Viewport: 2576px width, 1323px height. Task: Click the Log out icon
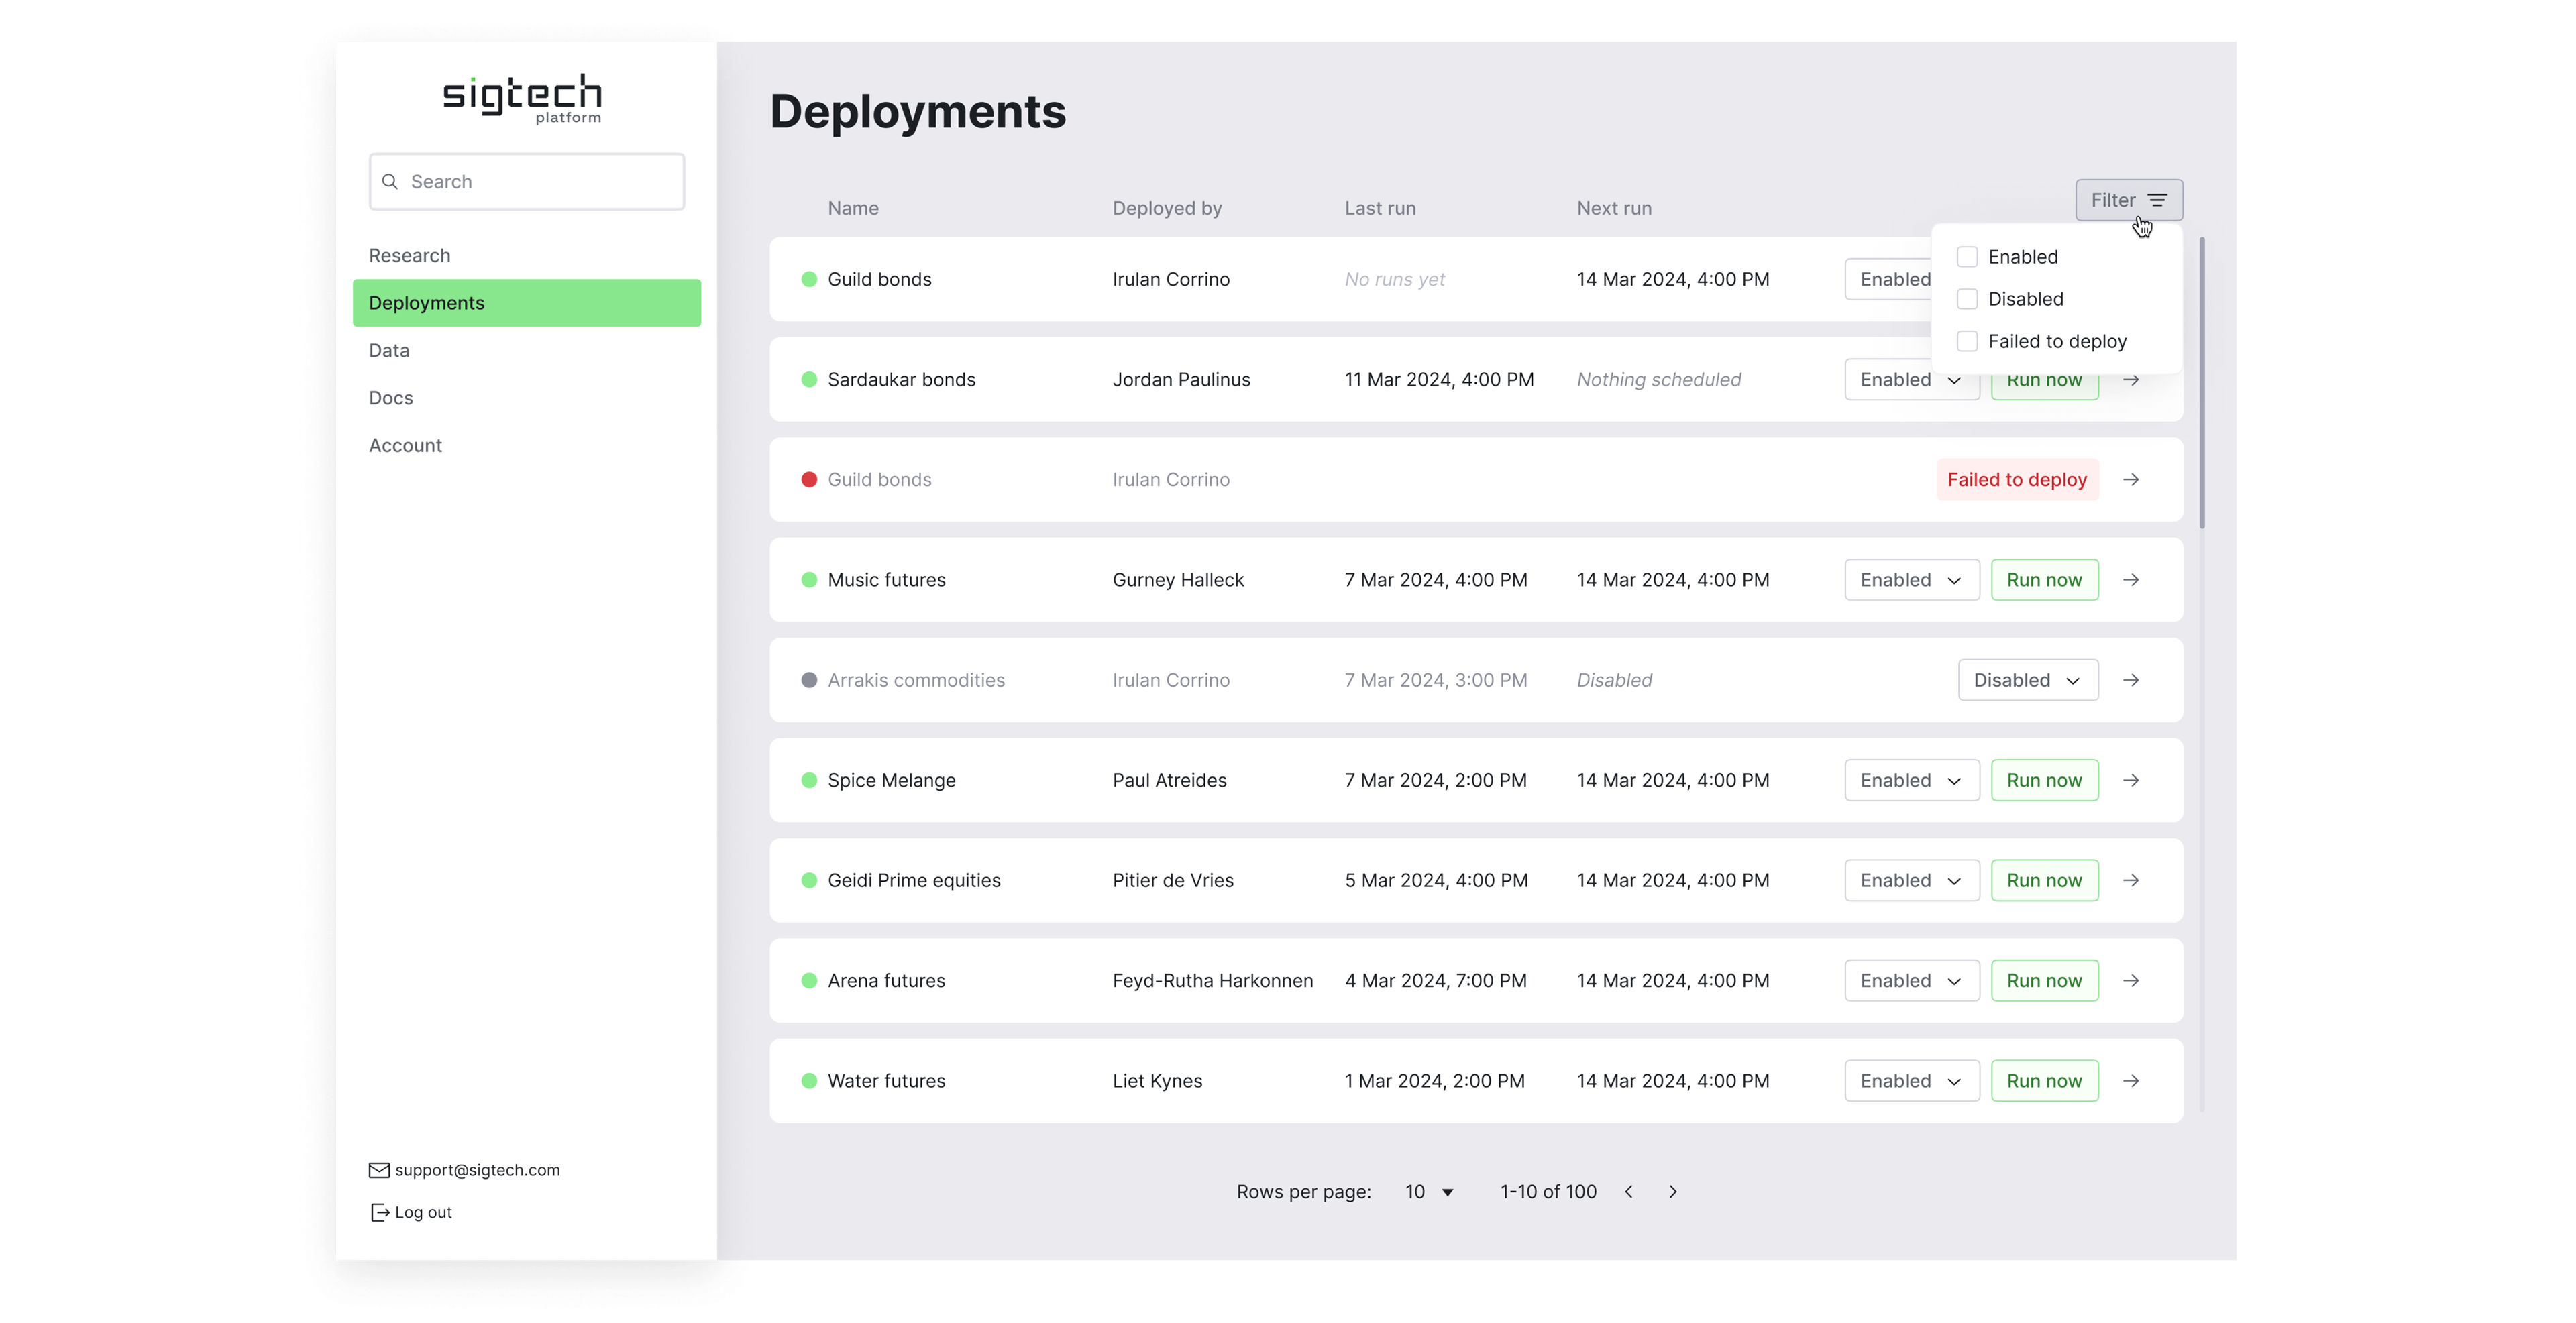click(380, 1212)
